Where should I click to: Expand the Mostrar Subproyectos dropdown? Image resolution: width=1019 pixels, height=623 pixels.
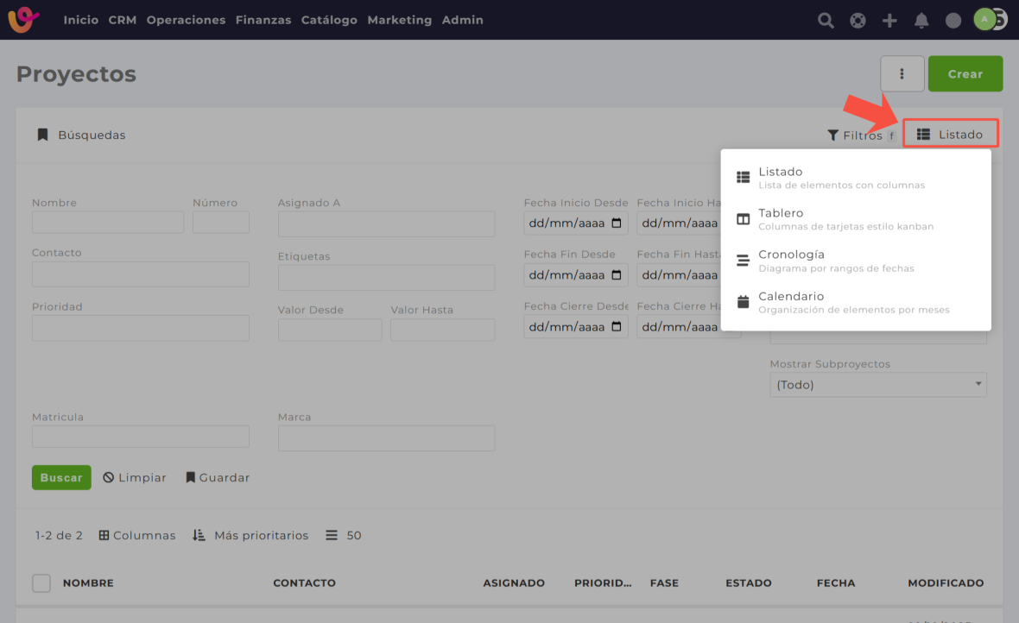[x=877, y=385]
